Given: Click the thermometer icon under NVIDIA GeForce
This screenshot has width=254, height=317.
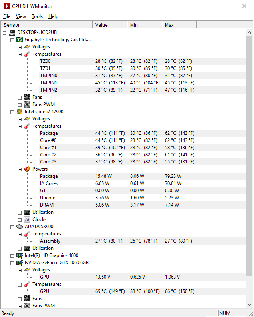Looking at the screenshot, I should 27,284.
